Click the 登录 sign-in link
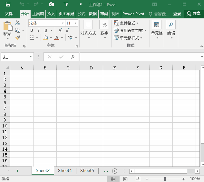The image size is (204, 182). click(x=177, y=14)
